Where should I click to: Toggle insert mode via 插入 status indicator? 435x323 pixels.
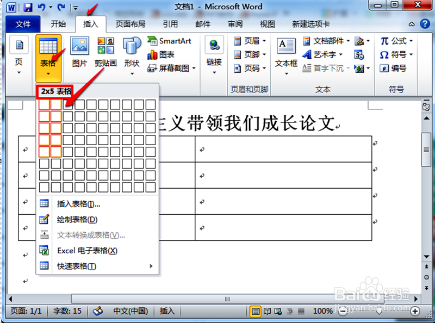[x=166, y=311]
